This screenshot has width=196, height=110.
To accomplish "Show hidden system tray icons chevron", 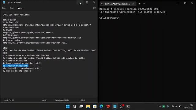I will click(x=160, y=107).
